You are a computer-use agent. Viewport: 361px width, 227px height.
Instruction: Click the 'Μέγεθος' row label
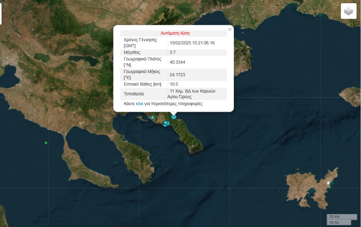point(132,52)
